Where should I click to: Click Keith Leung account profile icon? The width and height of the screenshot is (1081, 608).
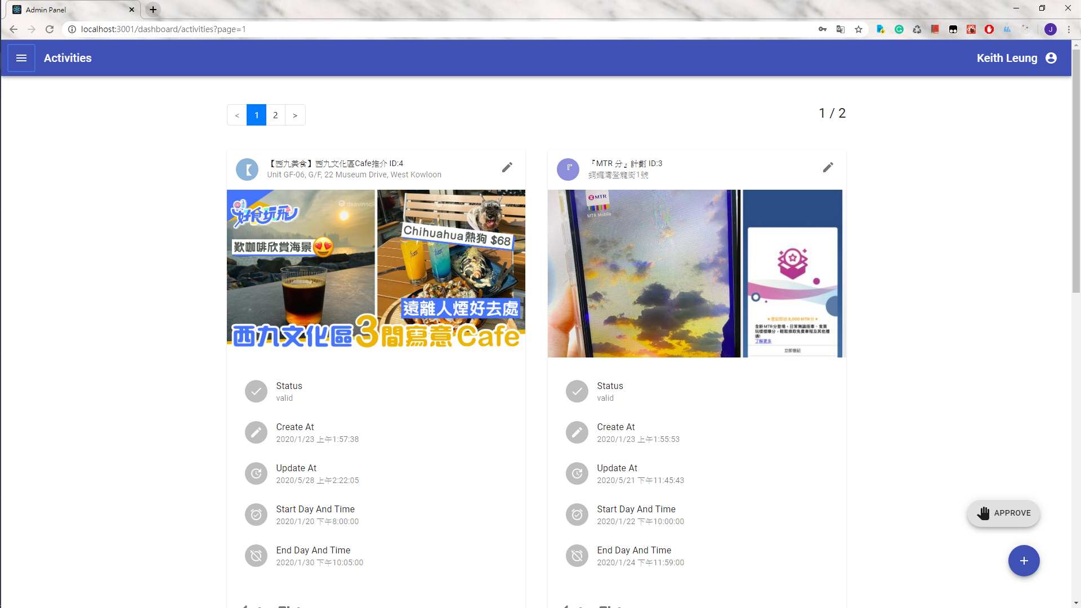coord(1051,58)
